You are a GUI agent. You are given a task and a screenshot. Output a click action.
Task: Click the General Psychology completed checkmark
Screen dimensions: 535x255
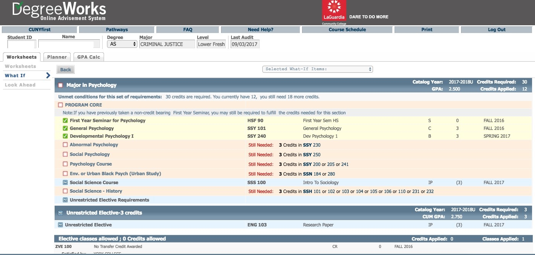point(65,128)
